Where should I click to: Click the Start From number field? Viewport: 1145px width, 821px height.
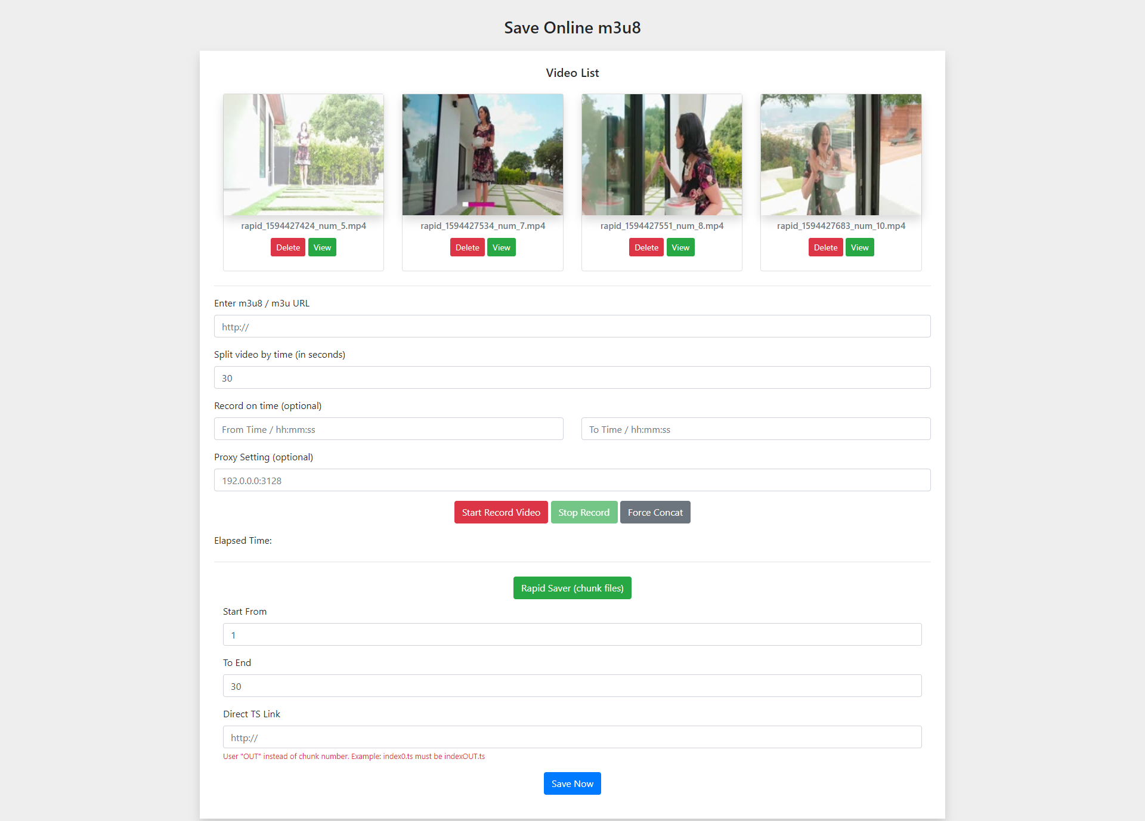[572, 634]
